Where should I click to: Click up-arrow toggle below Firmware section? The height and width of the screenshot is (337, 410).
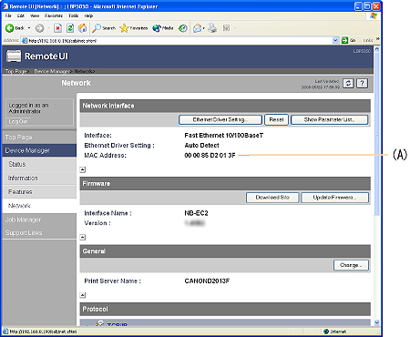pyautogui.click(x=83, y=237)
